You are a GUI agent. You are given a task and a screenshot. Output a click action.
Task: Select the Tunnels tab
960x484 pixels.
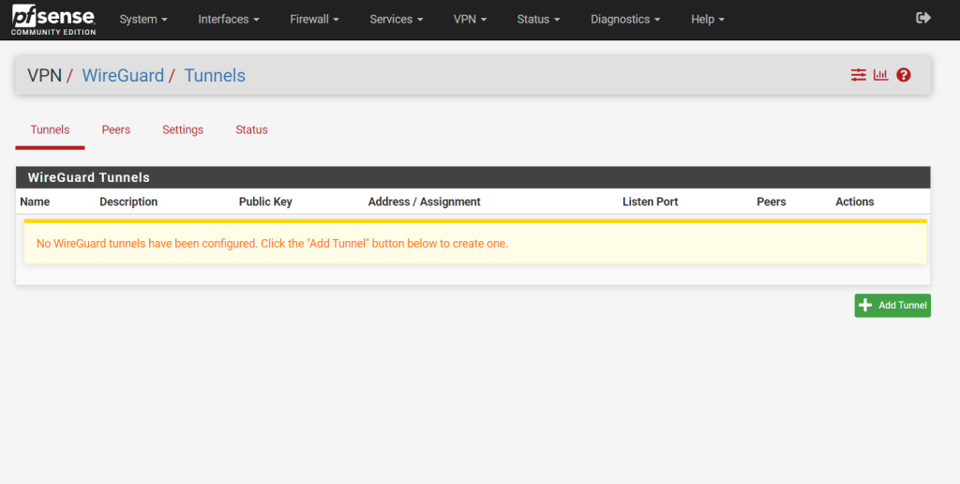pos(51,129)
